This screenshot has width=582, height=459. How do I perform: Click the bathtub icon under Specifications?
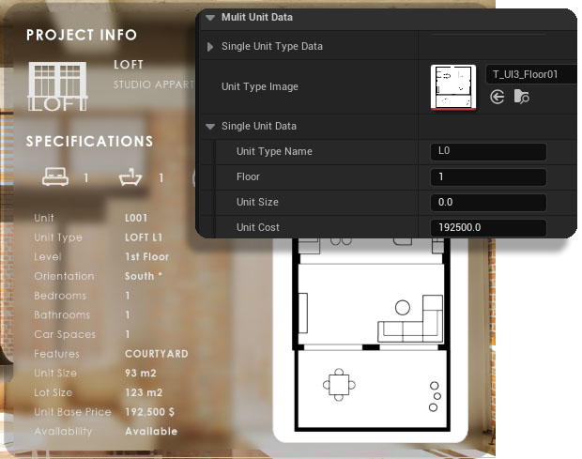(x=130, y=177)
